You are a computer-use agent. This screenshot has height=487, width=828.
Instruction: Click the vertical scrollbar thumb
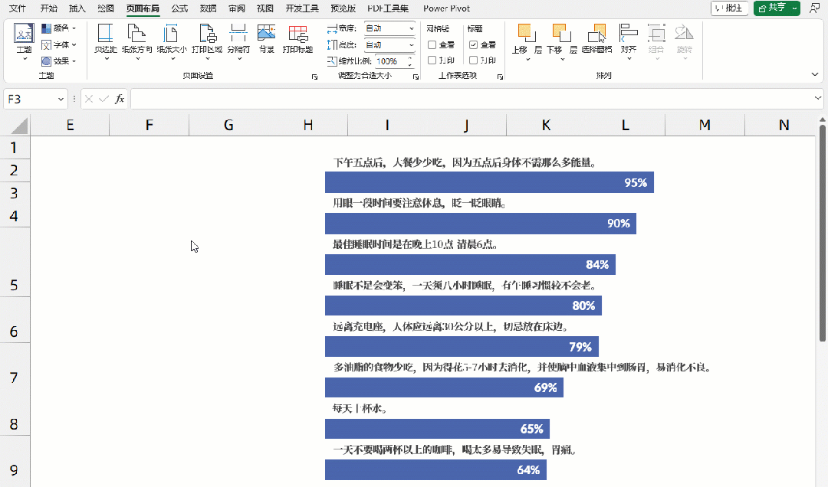(822, 232)
